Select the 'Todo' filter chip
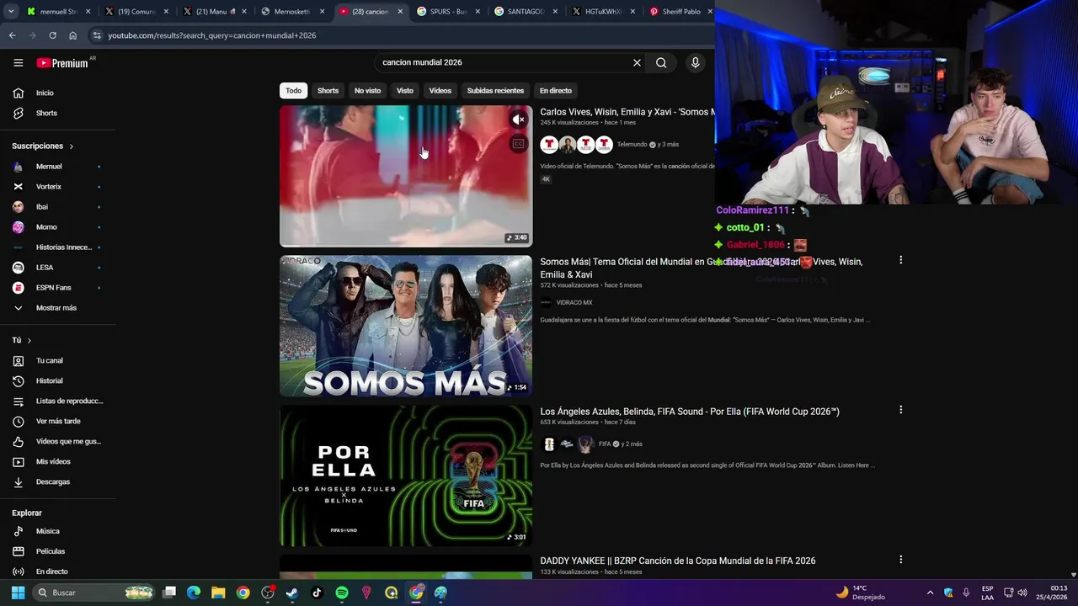This screenshot has width=1078, height=606. [293, 90]
